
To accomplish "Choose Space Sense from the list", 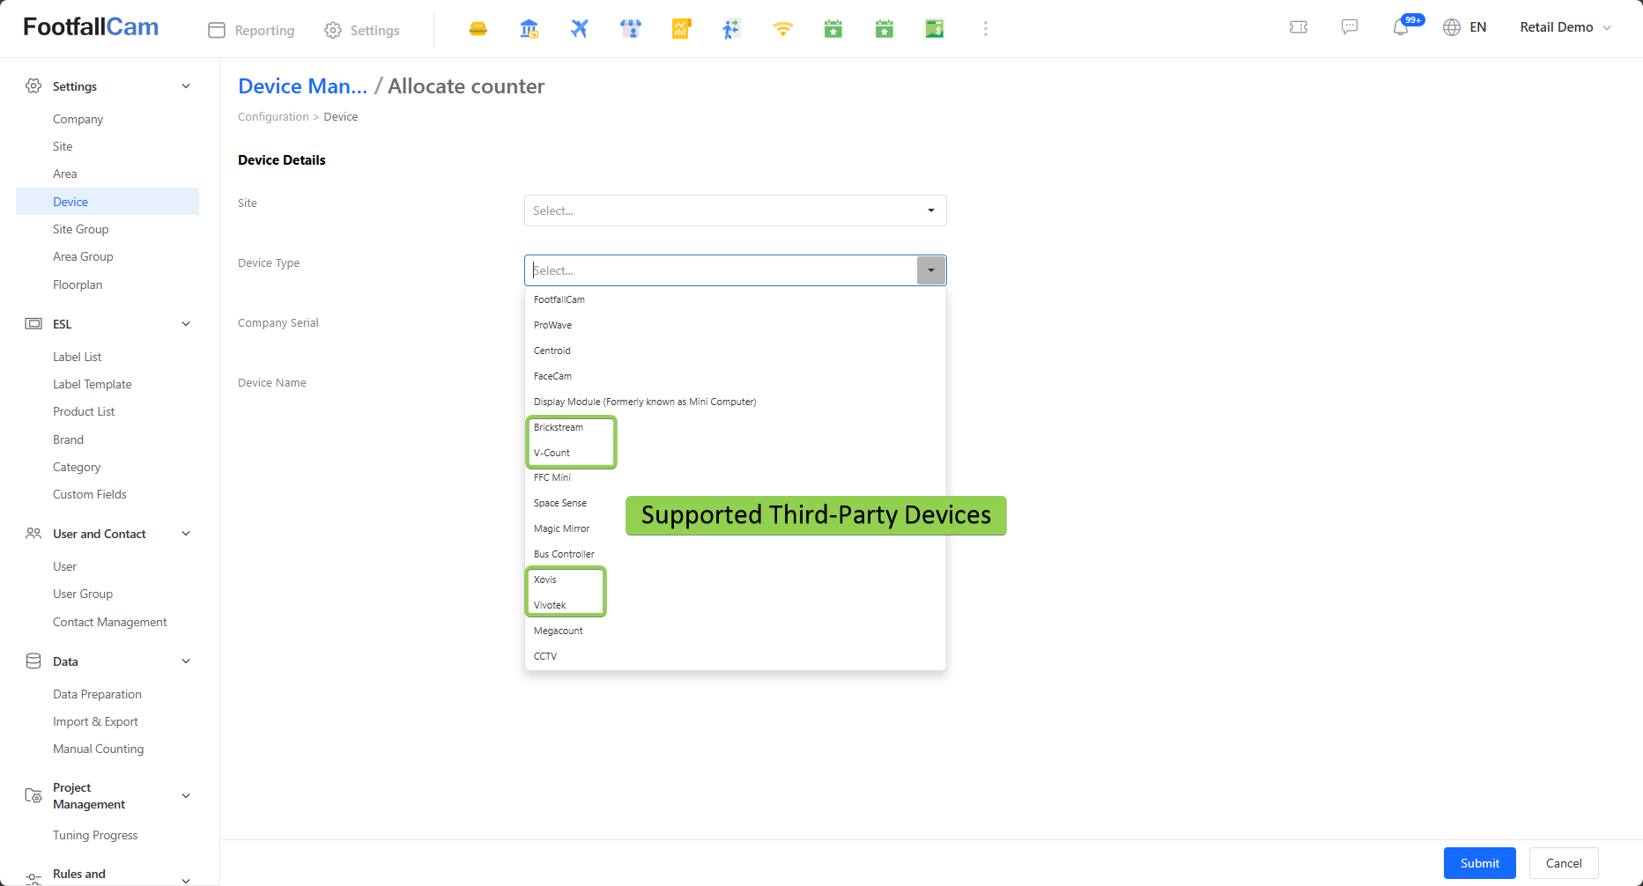I will coord(735,503).
